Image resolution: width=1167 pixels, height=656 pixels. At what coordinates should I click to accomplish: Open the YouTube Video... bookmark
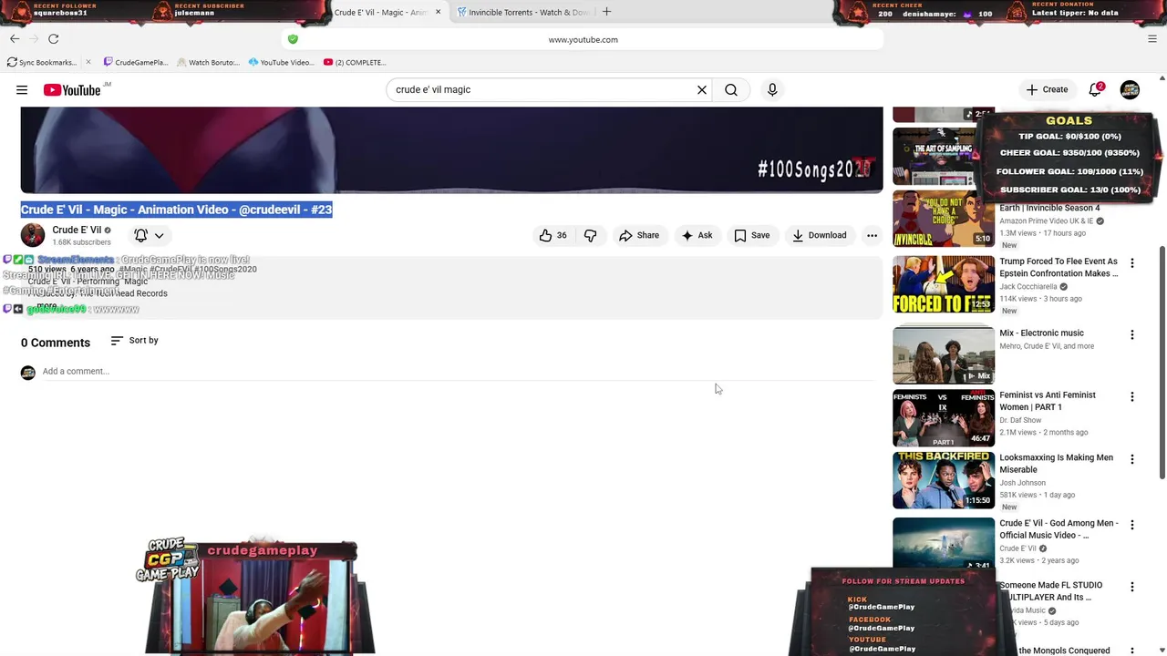coord(281,62)
